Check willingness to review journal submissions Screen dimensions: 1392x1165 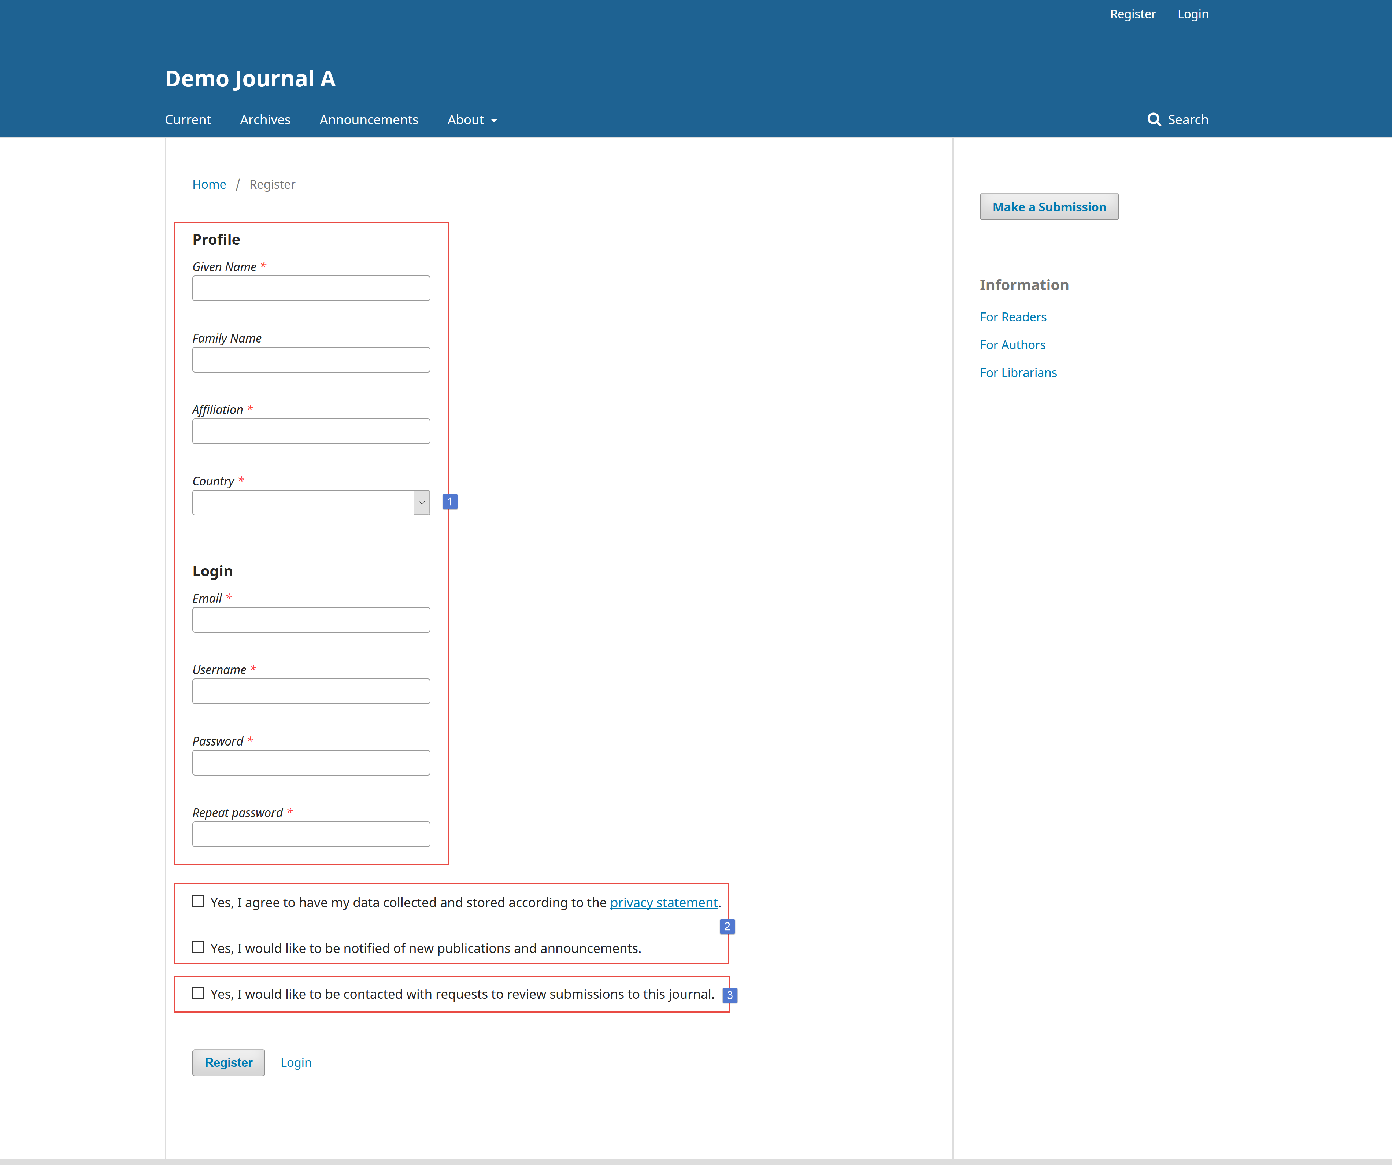click(x=197, y=992)
